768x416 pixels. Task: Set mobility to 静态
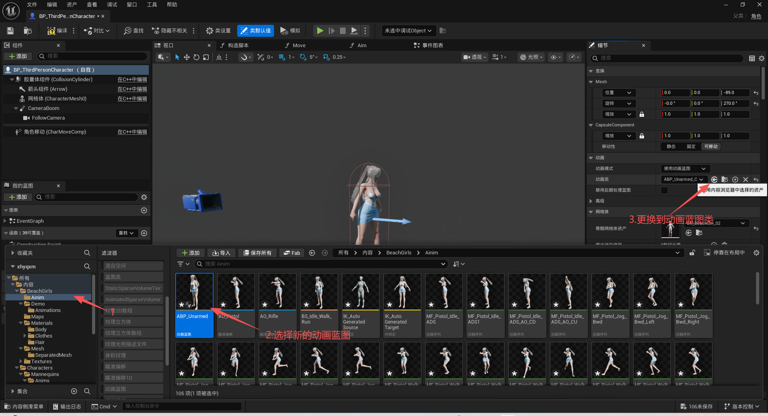(671, 147)
